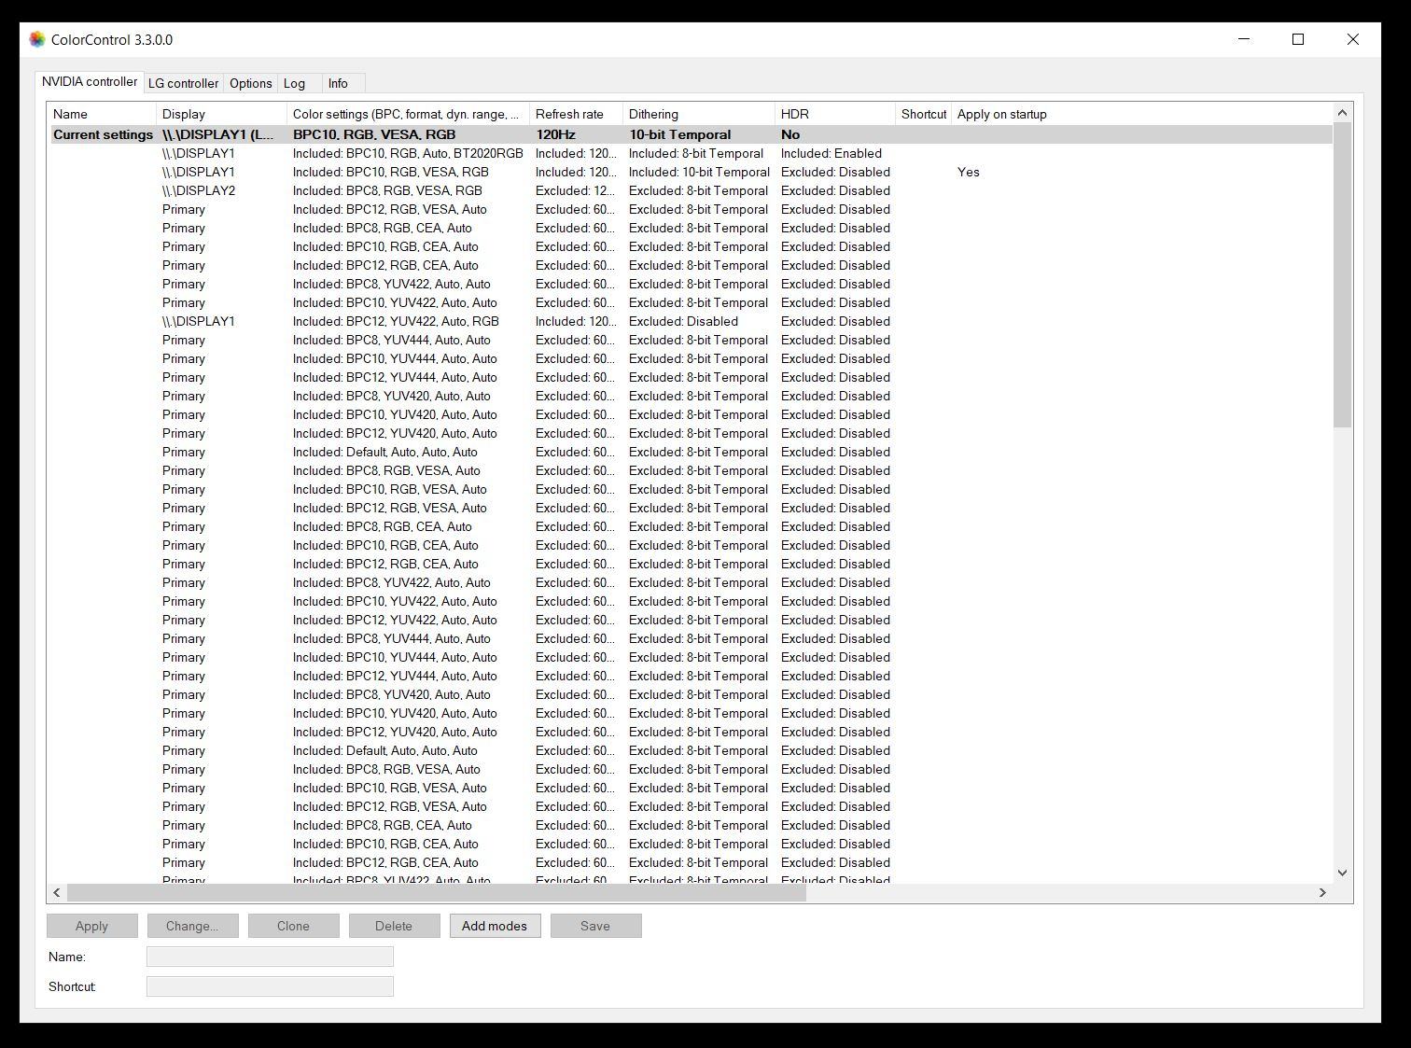Screen dimensions: 1411x1048
Task: Click the horizontal scroll right arrow
Action: (x=1322, y=892)
